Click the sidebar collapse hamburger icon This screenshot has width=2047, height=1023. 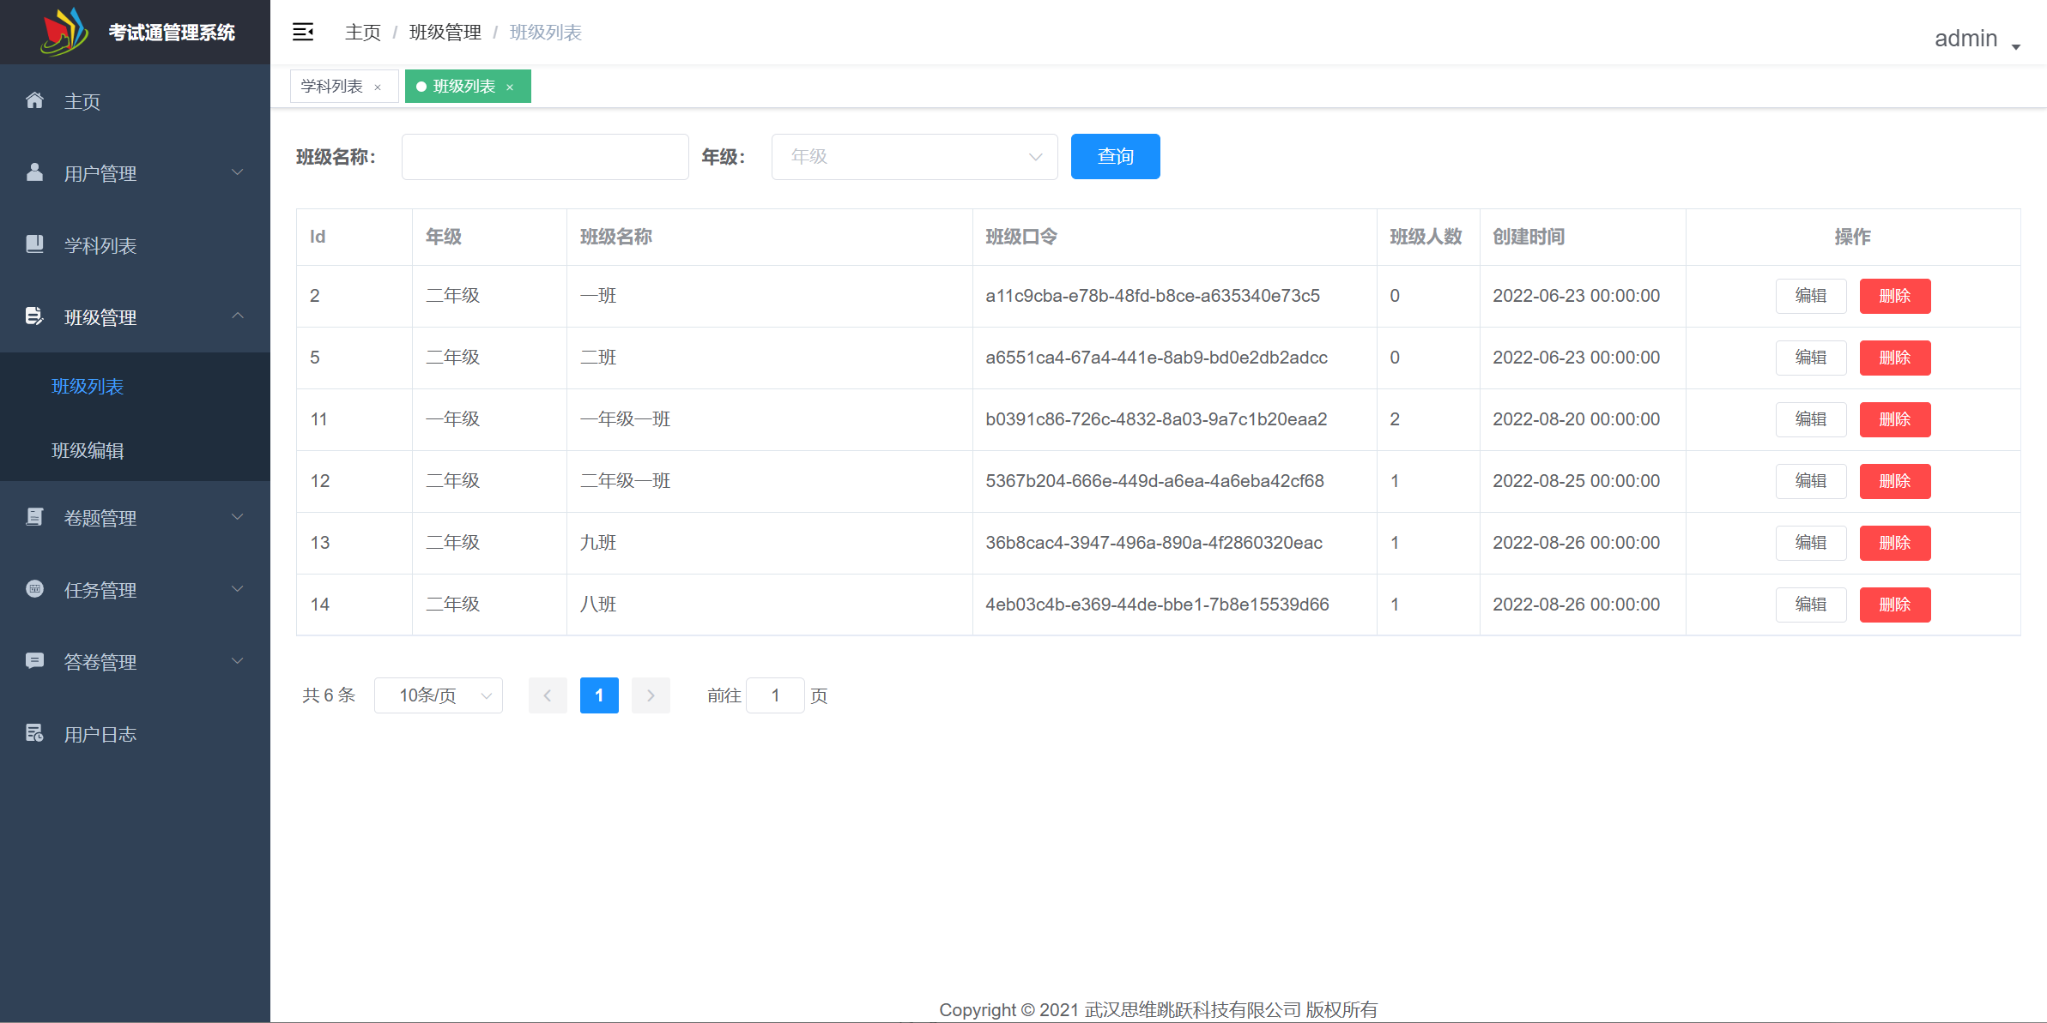click(302, 32)
